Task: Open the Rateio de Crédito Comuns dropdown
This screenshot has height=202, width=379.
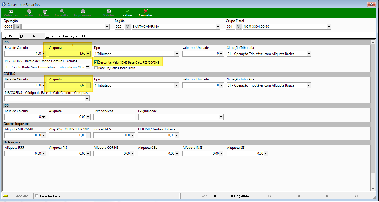Action: point(88,67)
